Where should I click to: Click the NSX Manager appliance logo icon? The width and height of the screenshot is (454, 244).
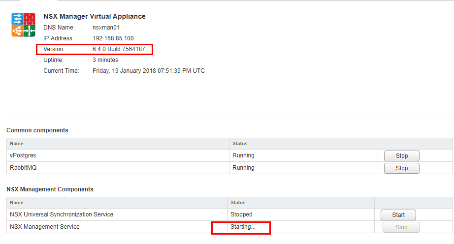[x=24, y=25]
